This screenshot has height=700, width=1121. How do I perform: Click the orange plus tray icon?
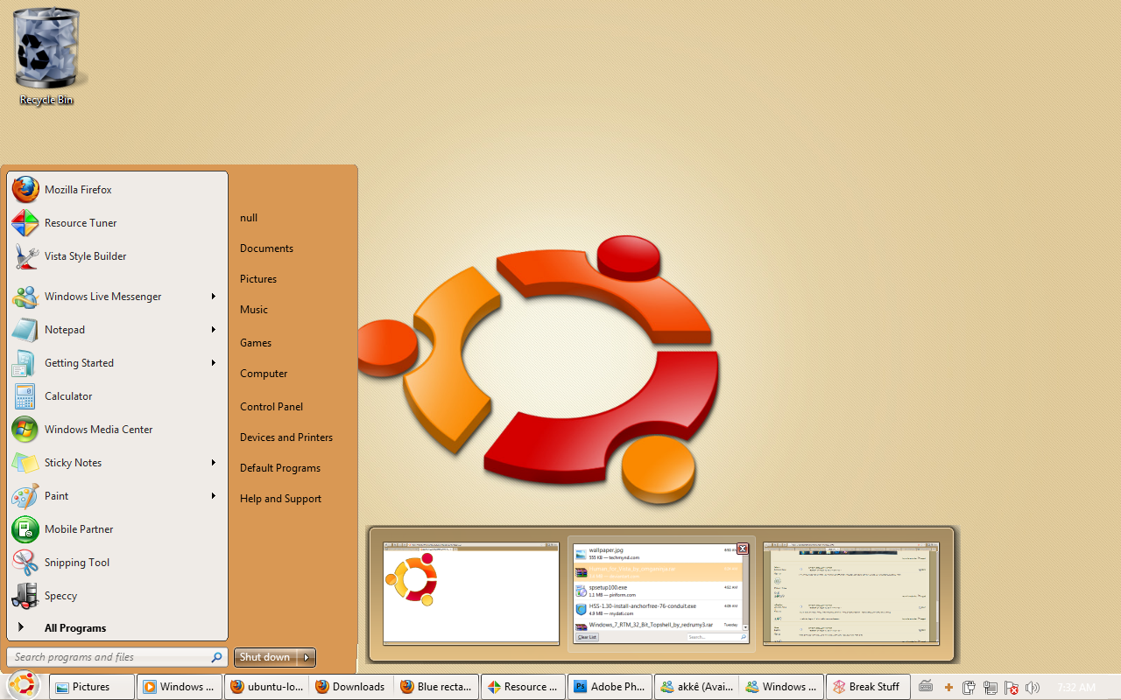[x=948, y=688]
